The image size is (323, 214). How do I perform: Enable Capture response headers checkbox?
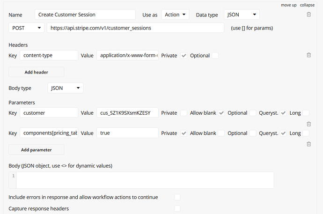coord(177,208)
